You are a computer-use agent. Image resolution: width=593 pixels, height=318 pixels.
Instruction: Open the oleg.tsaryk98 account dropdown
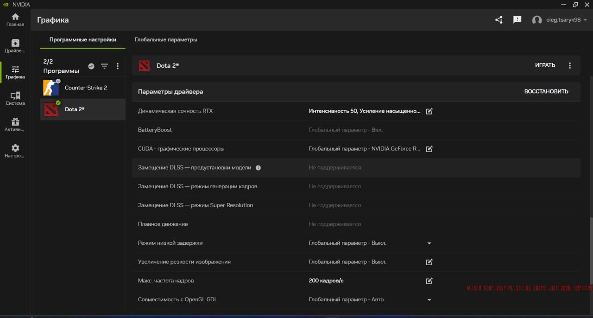(x=560, y=20)
